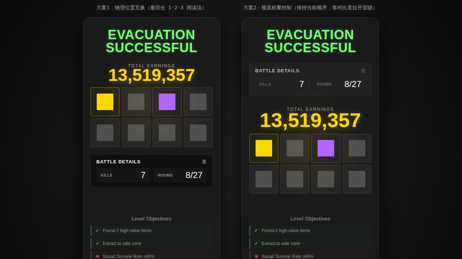Select the gray slot directly below the purple item in 方案1 card
The height and width of the screenshot is (259, 462).
[x=167, y=133]
